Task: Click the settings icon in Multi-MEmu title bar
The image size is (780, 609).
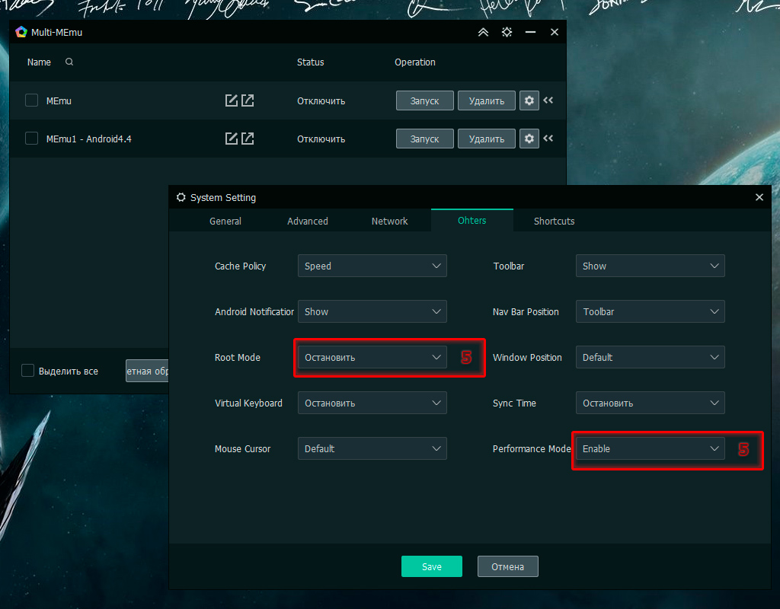Action: 507,32
